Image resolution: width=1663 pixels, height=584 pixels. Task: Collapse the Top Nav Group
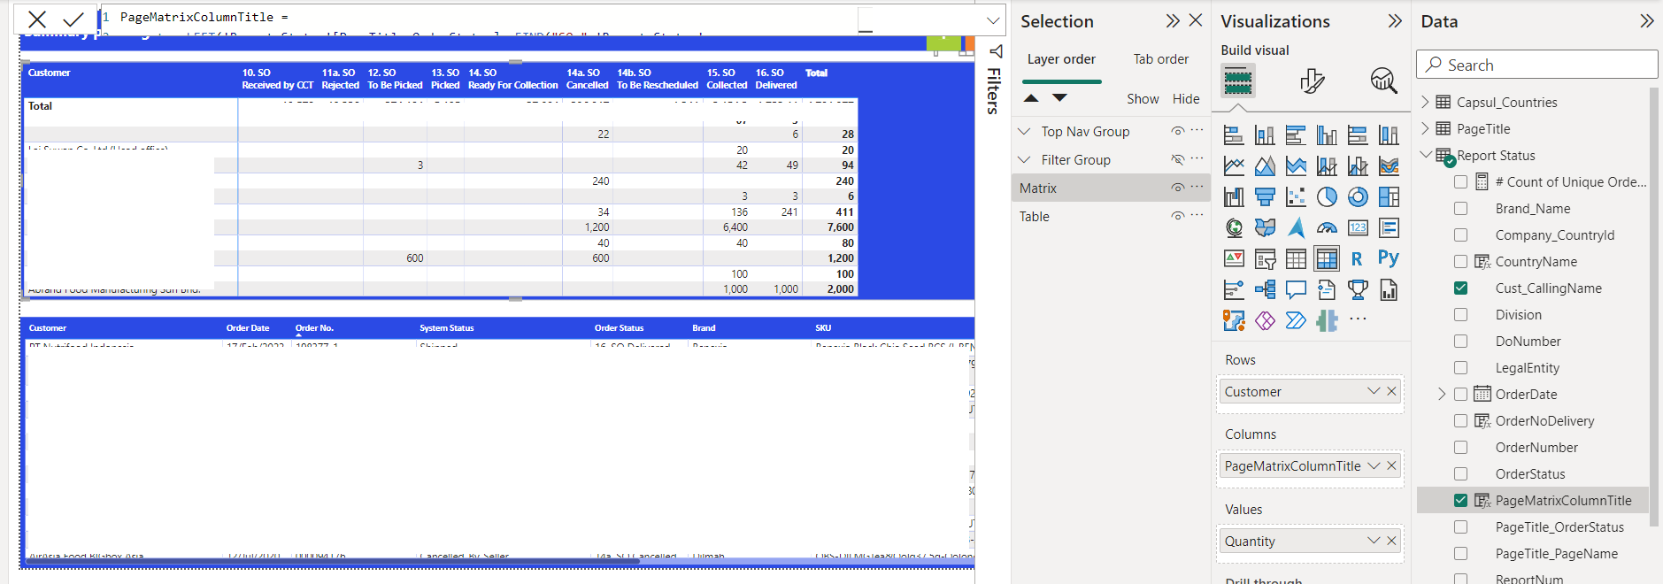pyautogui.click(x=1024, y=131)
